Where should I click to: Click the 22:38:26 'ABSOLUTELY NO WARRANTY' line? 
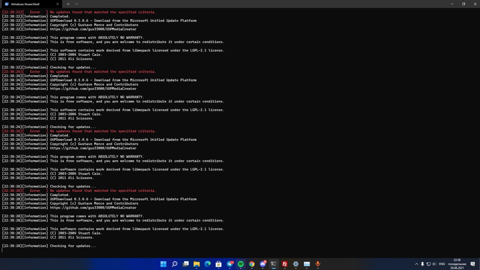point(73,157)
